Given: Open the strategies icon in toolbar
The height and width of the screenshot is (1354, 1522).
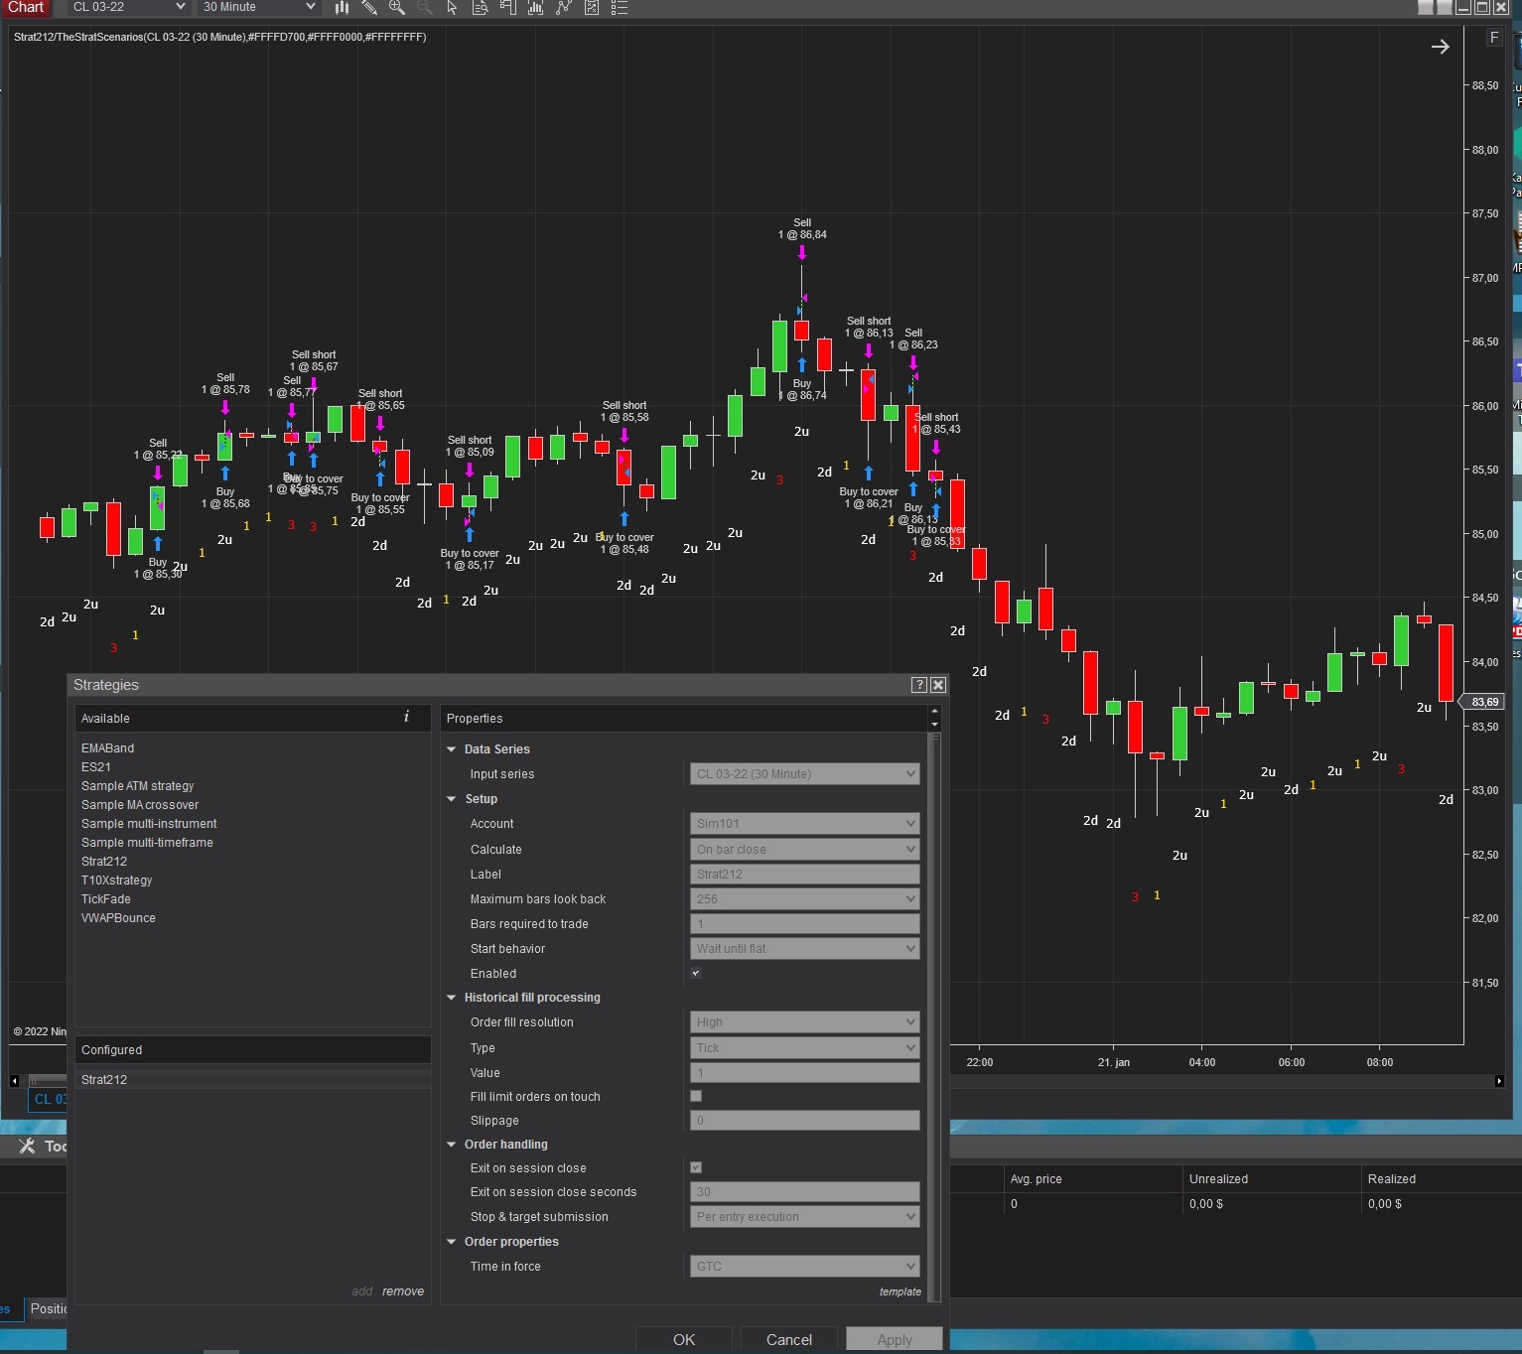Looking at the screenshot, I should click(564, 7).
